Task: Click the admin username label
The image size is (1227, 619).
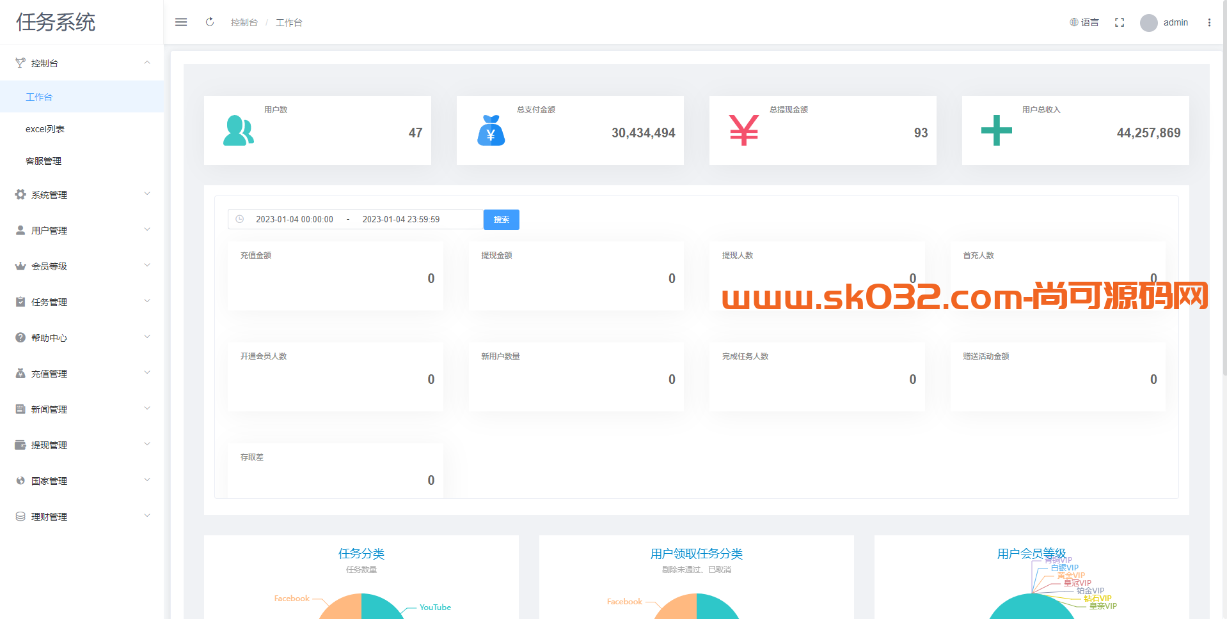Action: coord(1176,22)
